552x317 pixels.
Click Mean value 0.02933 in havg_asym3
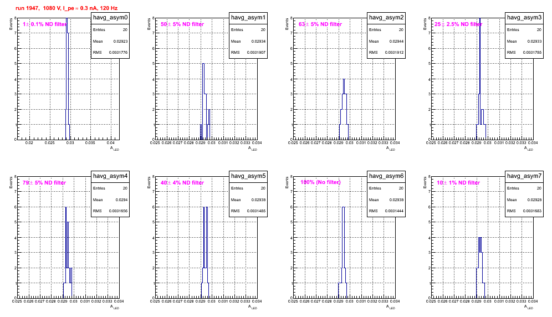(x=534, y=41)
